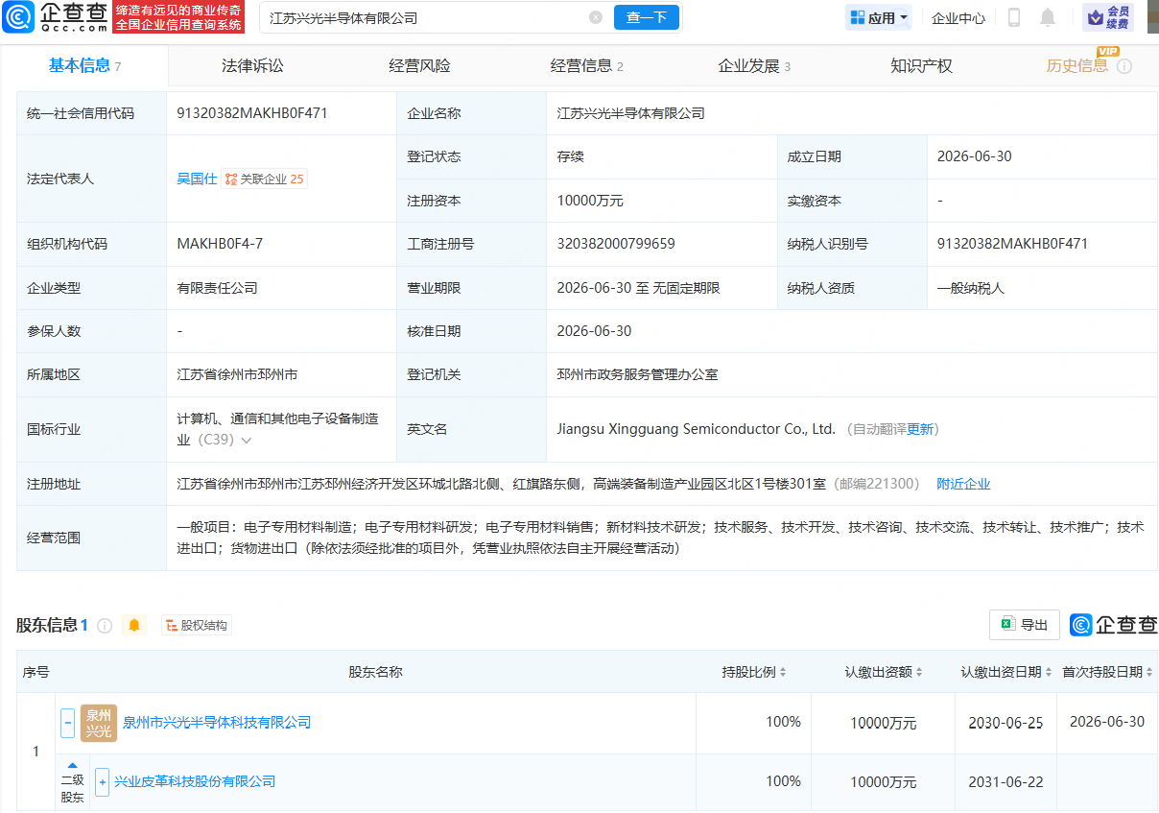Go to 企业中心
Image resolution: width=1159 pixels, height=813 pixels.
click(x=958, y=18)
